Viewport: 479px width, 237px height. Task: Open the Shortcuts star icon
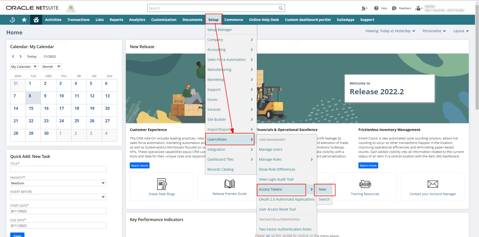24,20
